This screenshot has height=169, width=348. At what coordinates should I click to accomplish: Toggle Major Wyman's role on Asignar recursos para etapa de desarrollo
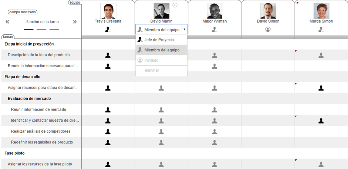click(214, 88)
